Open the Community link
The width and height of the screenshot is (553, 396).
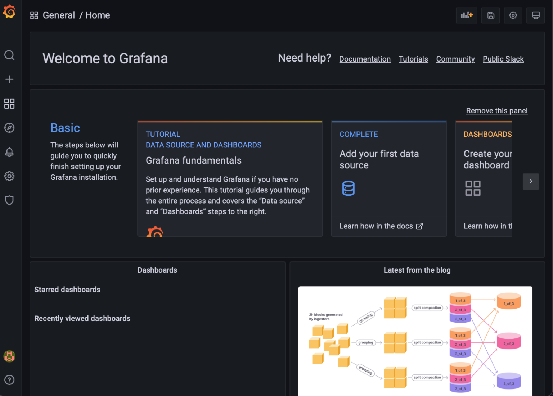455,59
